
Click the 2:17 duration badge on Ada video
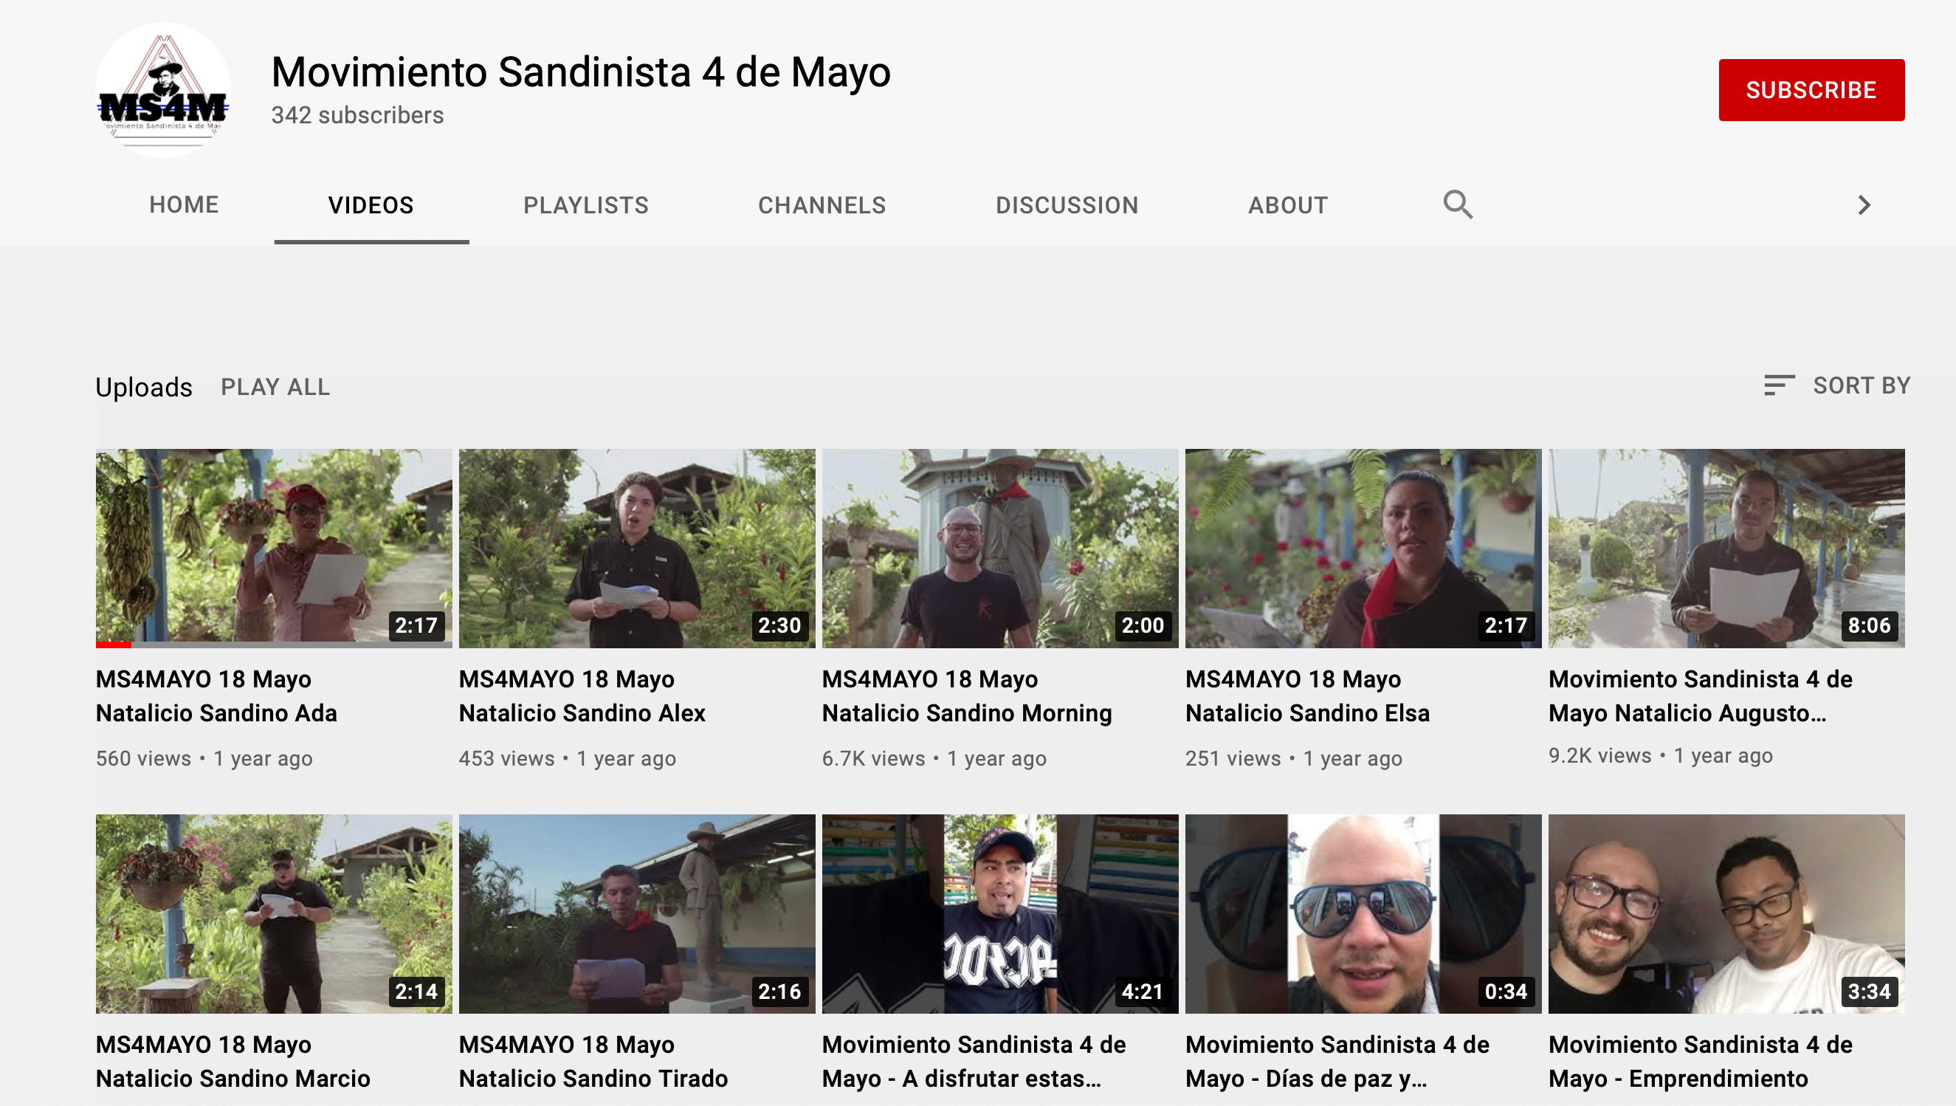pyautogui.click(x=416, y=625)
